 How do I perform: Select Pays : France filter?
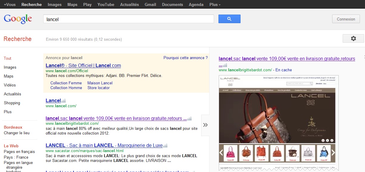tap(16, 157)
